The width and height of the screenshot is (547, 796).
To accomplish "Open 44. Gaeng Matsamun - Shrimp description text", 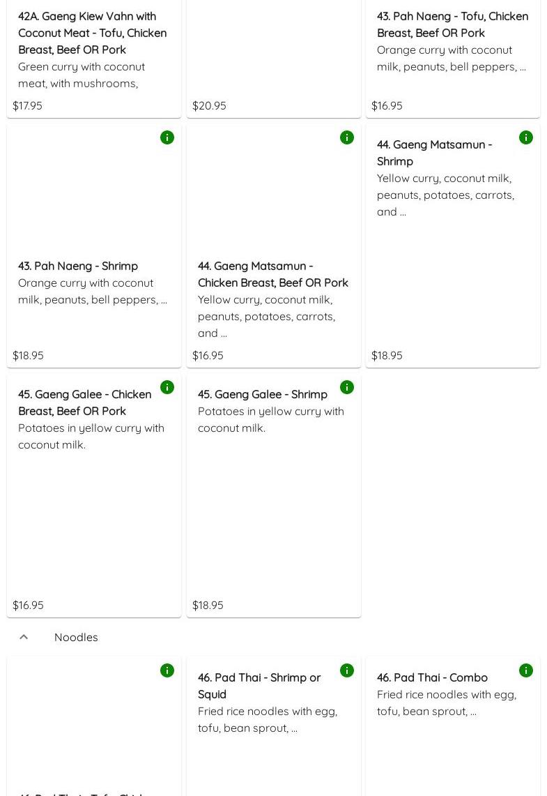I will tap(445, 195).
